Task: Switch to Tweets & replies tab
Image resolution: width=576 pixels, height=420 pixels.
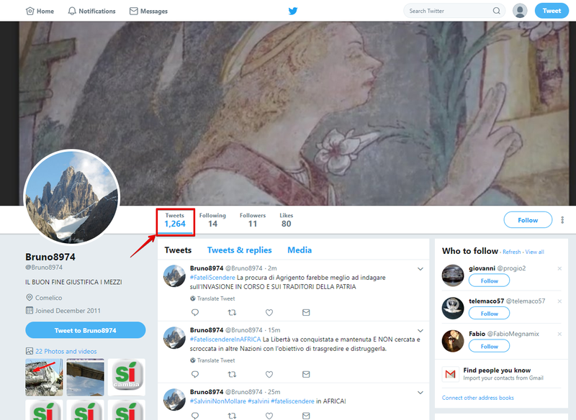Action: click(x=240, y=250)
